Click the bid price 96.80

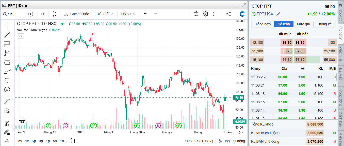pos(287,43)
